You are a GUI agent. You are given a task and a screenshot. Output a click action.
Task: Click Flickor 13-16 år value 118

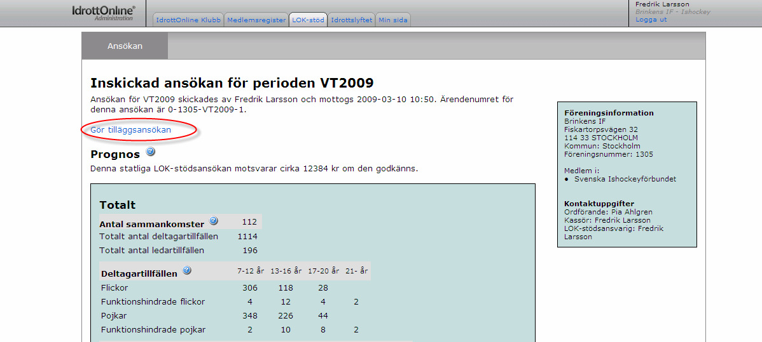point(285,287)
